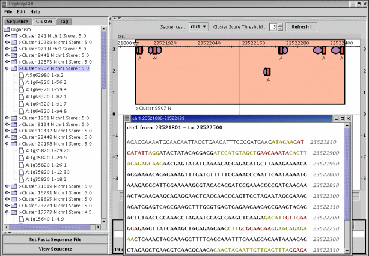This screenshot has width=369, height=256.
Task: Click sequence position label 23521850
Action: [323, 142]
